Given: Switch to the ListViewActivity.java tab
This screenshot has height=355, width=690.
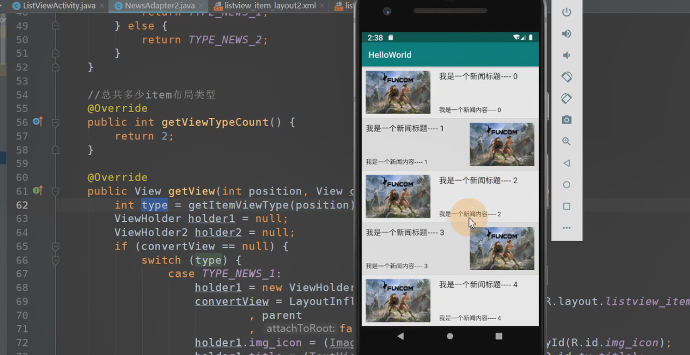Looking at the screenshot, I should [59, 6].
